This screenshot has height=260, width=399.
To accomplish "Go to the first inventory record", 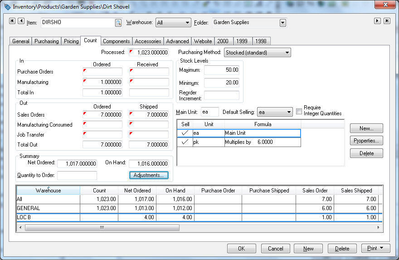I will (12, 21).
